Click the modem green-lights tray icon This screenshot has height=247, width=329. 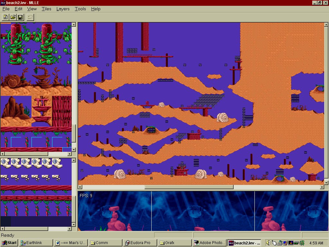(x=296, y=243)
